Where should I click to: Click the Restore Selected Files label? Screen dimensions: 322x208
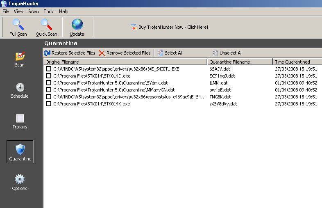(x=73, y=53)
